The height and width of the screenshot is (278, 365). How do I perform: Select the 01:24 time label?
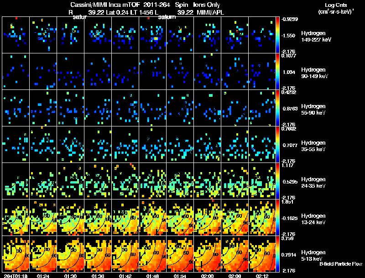(43, 276)
